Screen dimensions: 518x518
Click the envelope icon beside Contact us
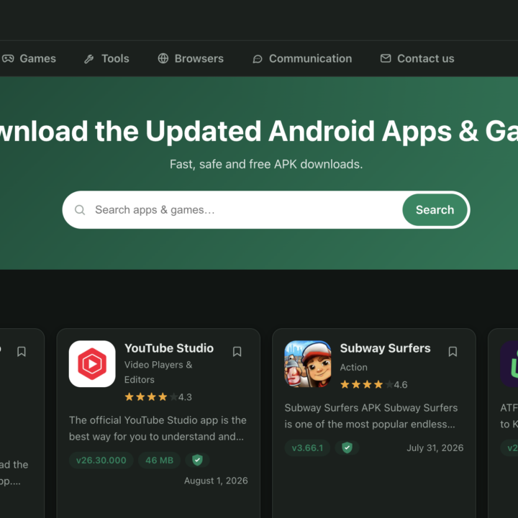(386, 58)
